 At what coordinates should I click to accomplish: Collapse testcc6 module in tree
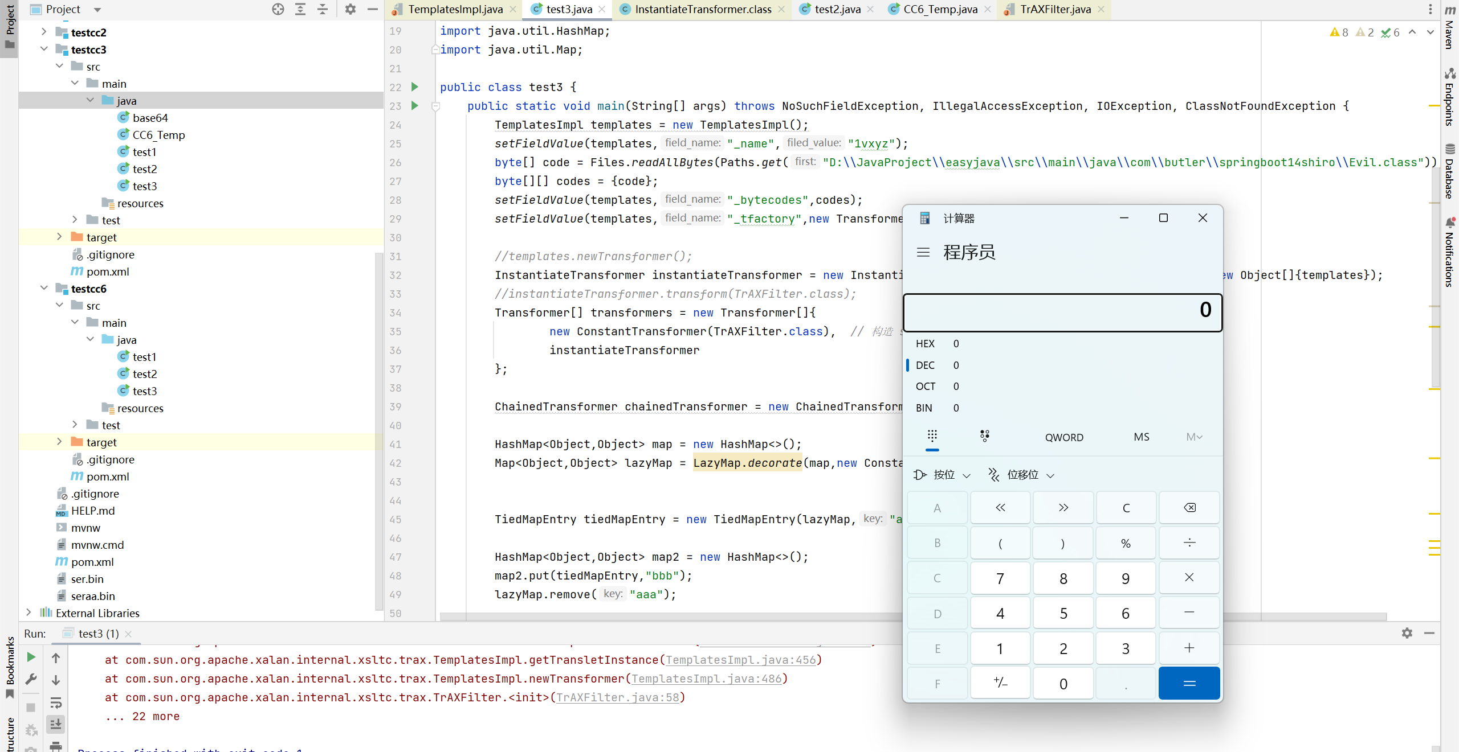[x=44, y=288]
